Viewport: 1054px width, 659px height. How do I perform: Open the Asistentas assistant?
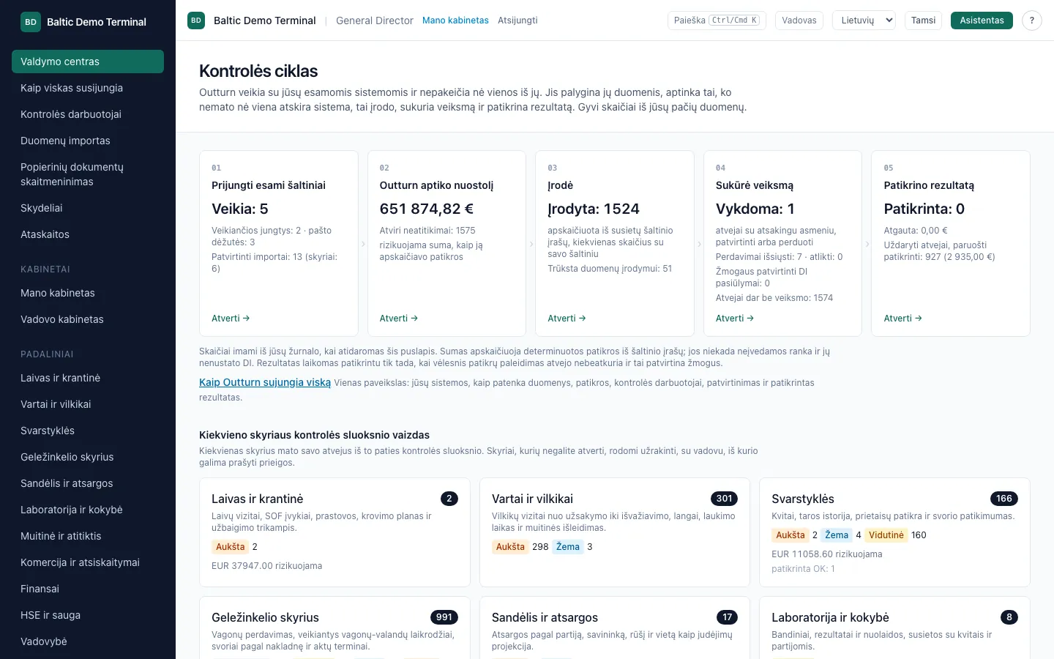click(x=982, y=21)
